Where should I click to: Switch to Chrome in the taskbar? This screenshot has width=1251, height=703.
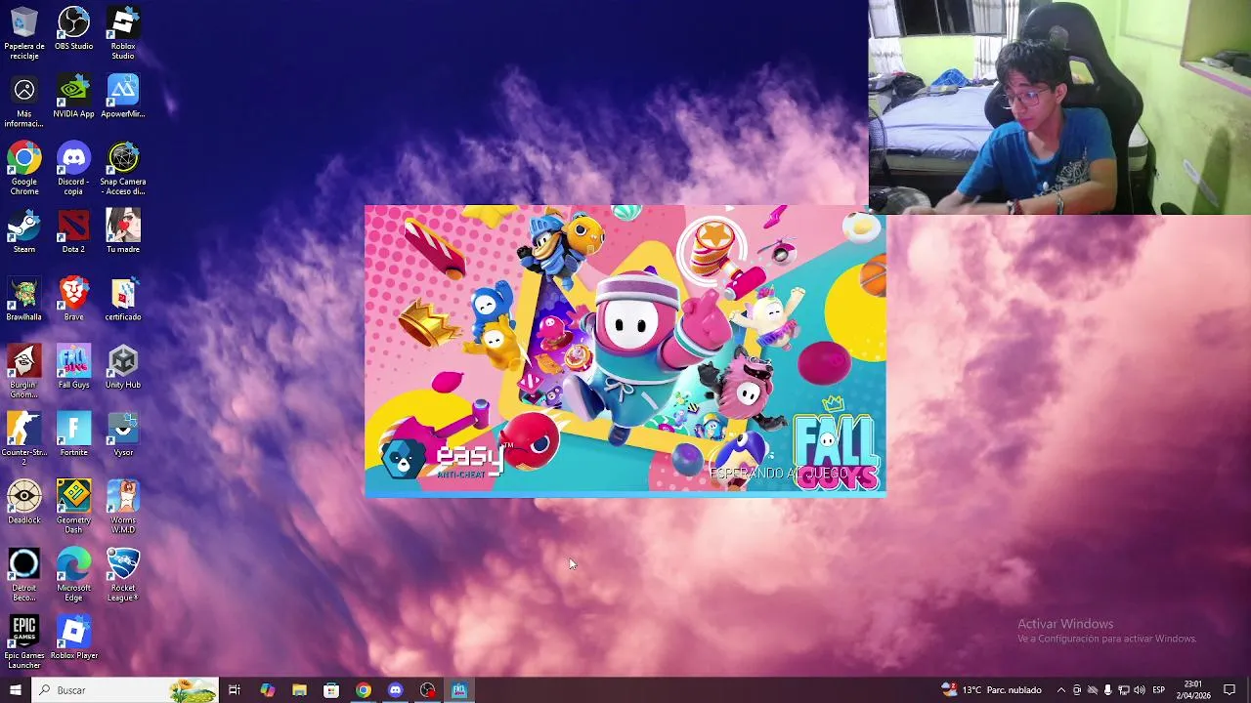[x=364, y=690]
